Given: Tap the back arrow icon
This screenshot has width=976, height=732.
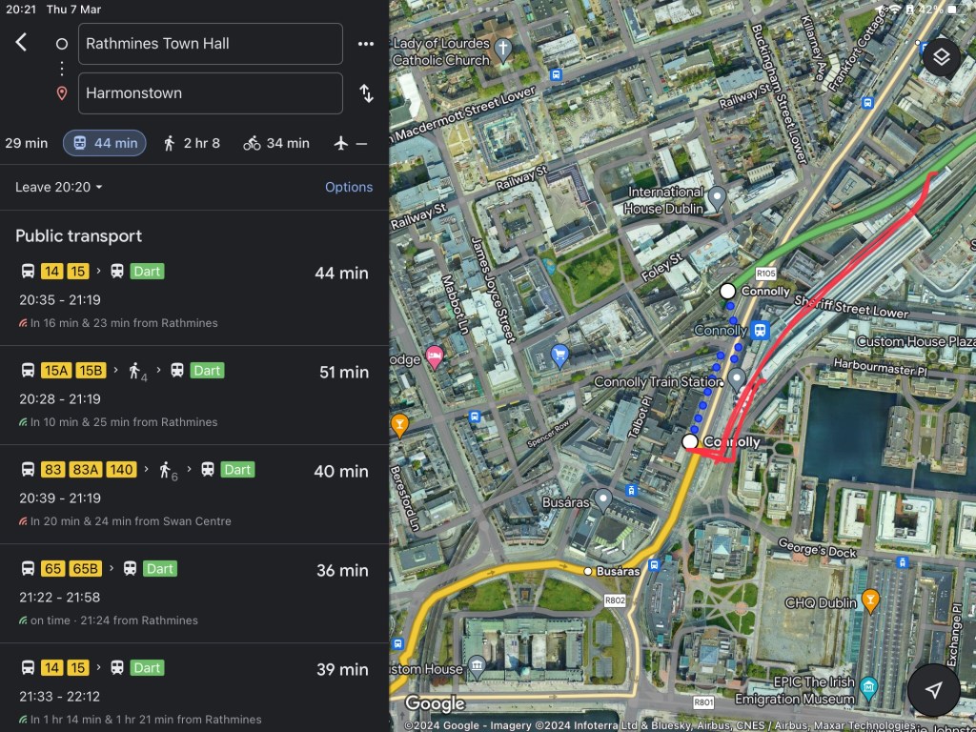Looking at the screenshot, I should point(22,43).
